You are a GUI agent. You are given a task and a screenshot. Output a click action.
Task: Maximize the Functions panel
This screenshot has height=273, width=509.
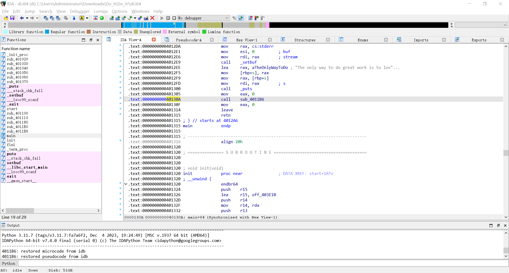tap(84, 40)
